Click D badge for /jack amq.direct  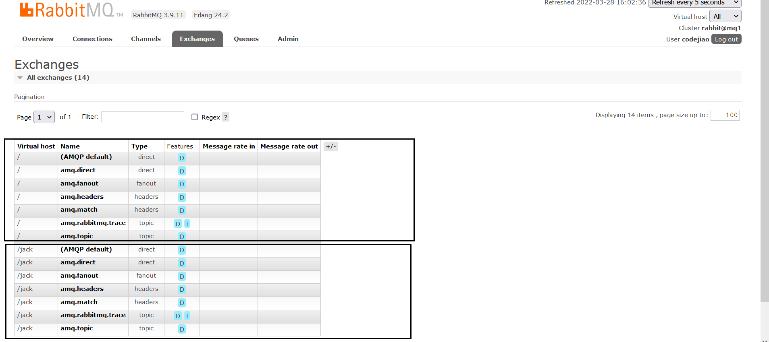tap(182, 263)
